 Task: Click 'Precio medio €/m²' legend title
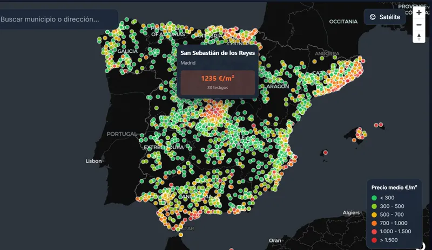(x=394, y=188)
